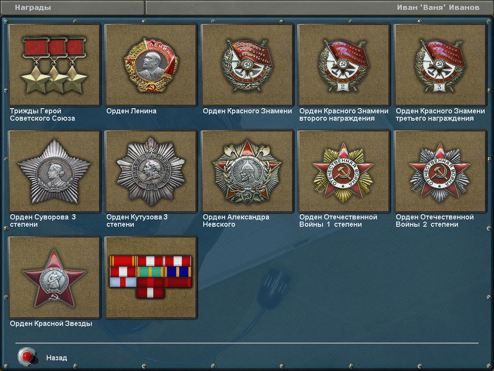Image resolution: width=494 pixels, height=371 pixels.
Task: Click the Red Banner badge numbered 3
Action: click(440, 65)
